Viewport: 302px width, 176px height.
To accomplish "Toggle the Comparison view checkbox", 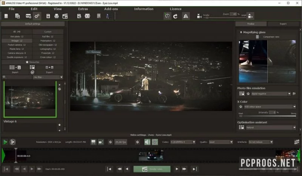I will 257,37.
